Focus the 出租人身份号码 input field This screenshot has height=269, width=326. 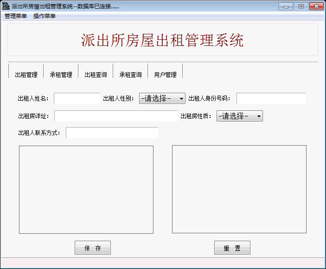(x=271, y=98)
